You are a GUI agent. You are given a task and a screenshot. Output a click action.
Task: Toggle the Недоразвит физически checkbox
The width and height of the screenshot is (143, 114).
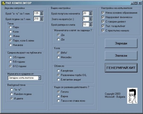click(103, 17)
